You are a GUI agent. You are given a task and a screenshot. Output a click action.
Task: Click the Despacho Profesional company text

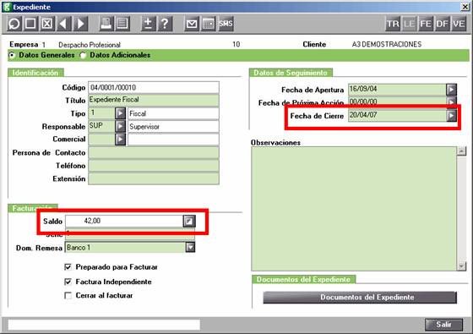pyautogui.click(x=90, y=45)
